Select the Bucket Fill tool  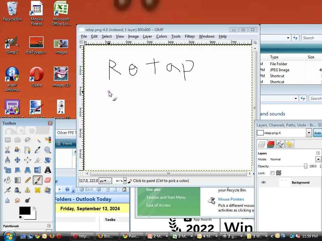[8, 180]
